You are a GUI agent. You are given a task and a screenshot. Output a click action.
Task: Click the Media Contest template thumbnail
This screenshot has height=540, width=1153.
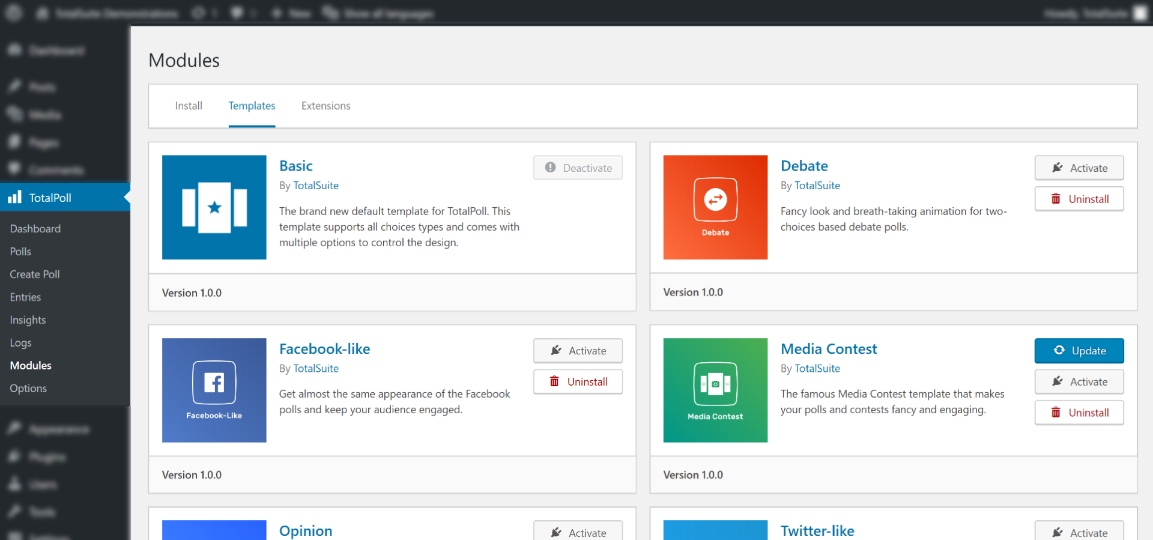(715, 390)
